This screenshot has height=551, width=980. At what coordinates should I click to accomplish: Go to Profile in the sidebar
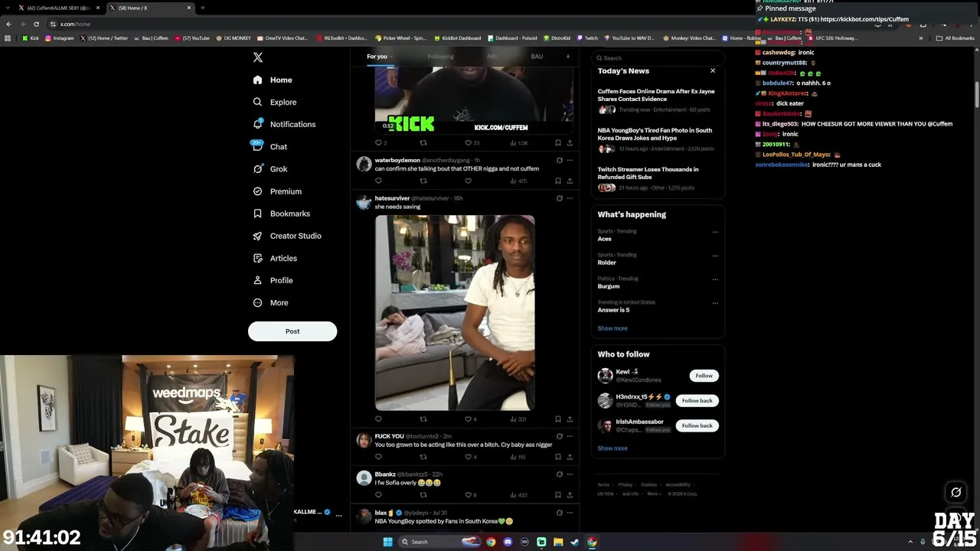tap(273, 280)
